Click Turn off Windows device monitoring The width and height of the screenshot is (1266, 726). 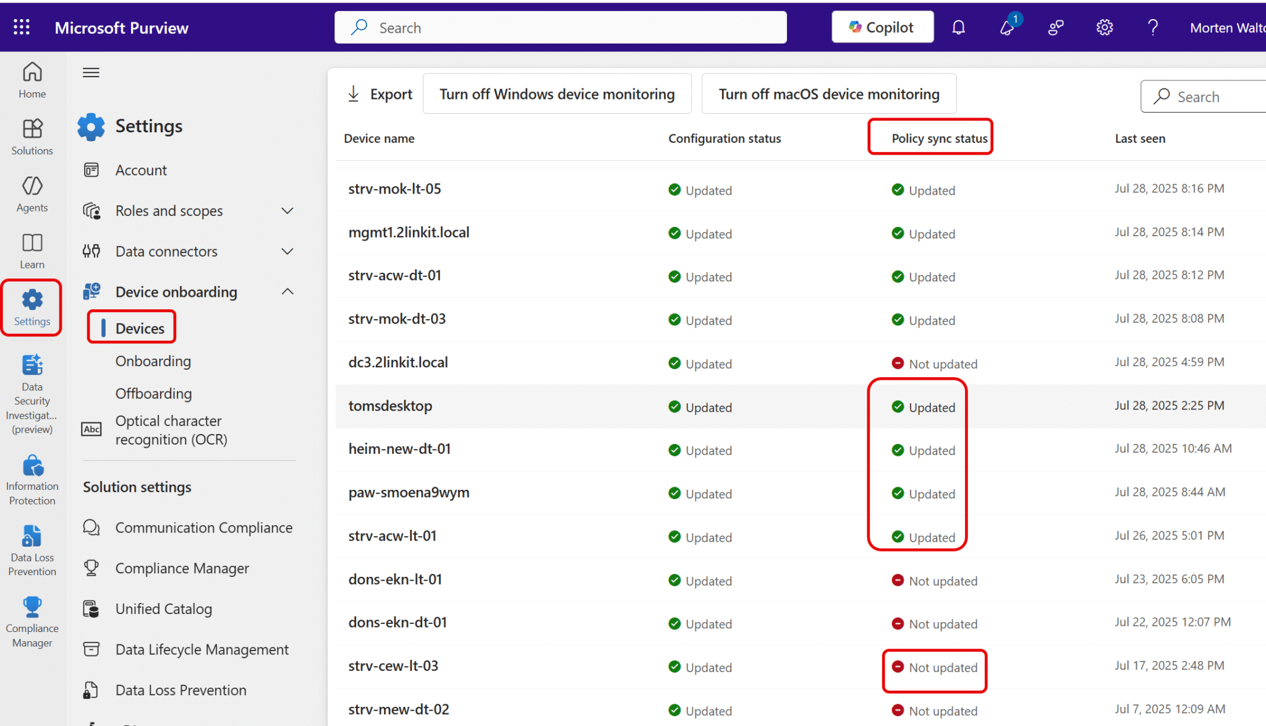(x=556, y=93)
